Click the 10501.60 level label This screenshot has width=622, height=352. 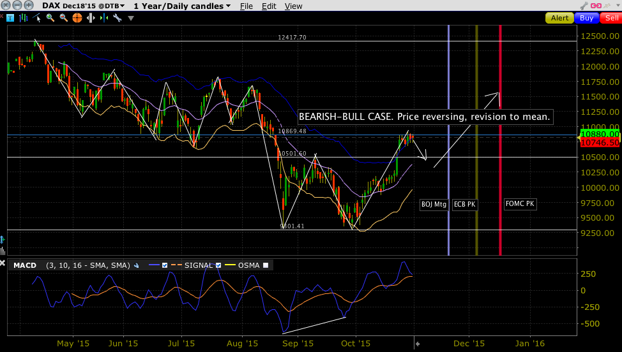pos(292,153)
